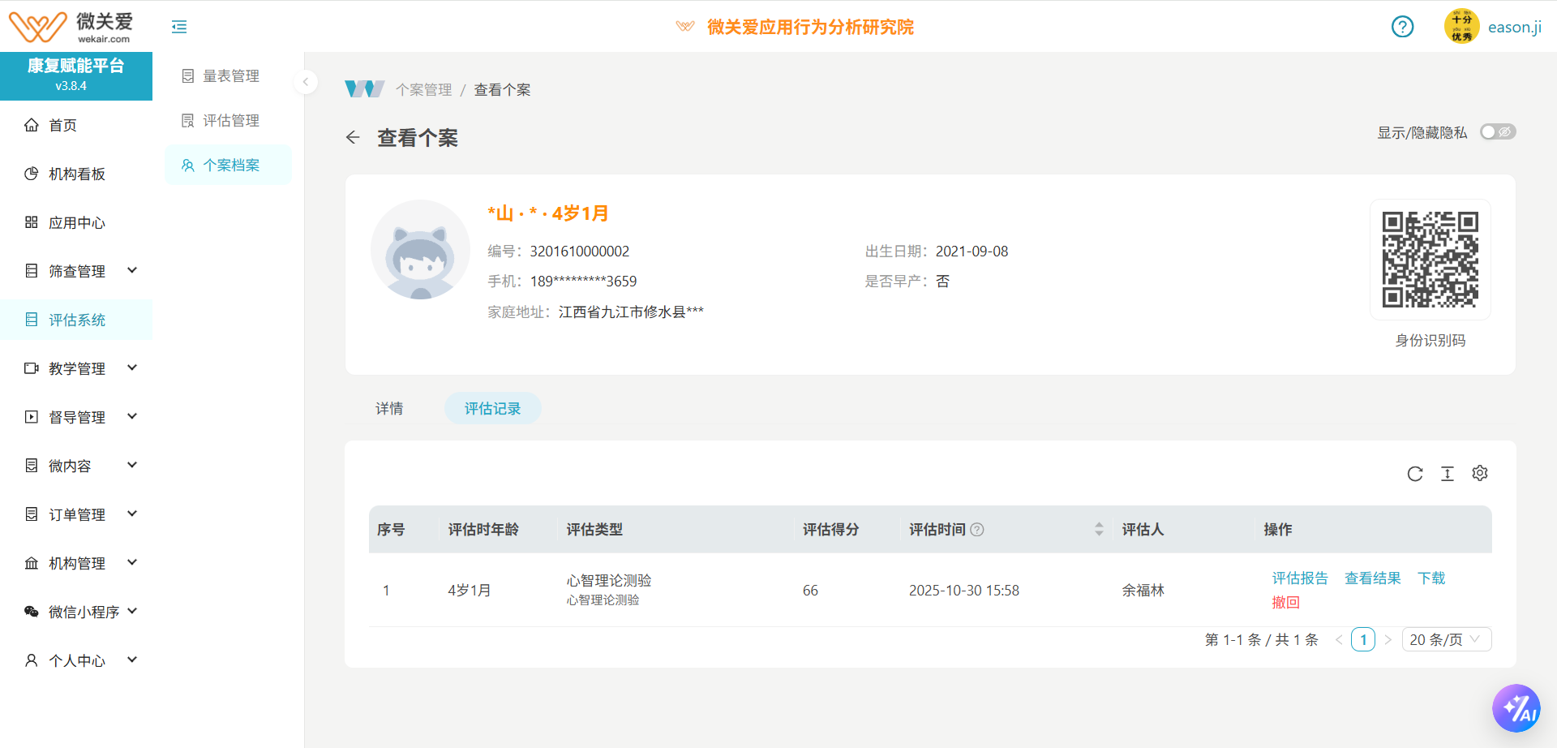Collapse the sidebar with the menu fold icon
1557x748 pixels.
(179, 27)
